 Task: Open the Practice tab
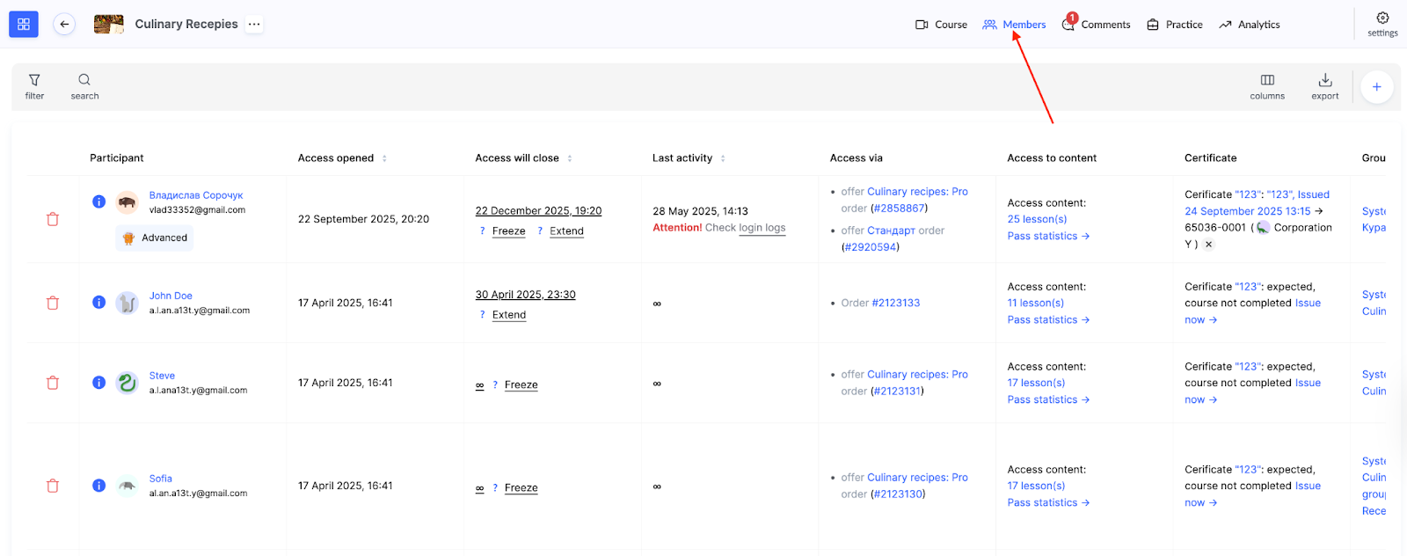(1175, 25)
